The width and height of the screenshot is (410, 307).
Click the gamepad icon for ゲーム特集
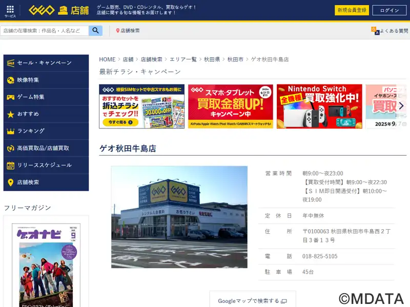click(x=10, y=97)
